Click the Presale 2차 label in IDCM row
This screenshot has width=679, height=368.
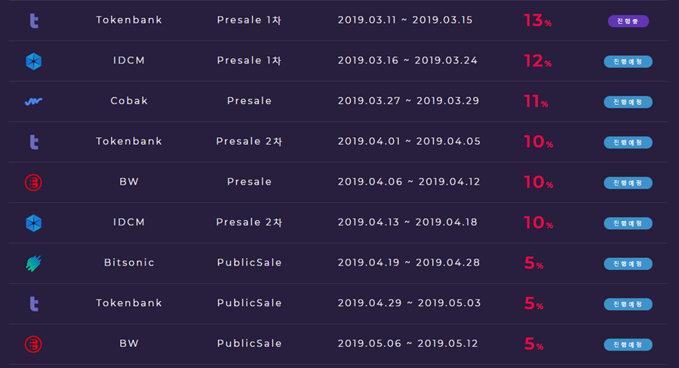pos(249,222)
